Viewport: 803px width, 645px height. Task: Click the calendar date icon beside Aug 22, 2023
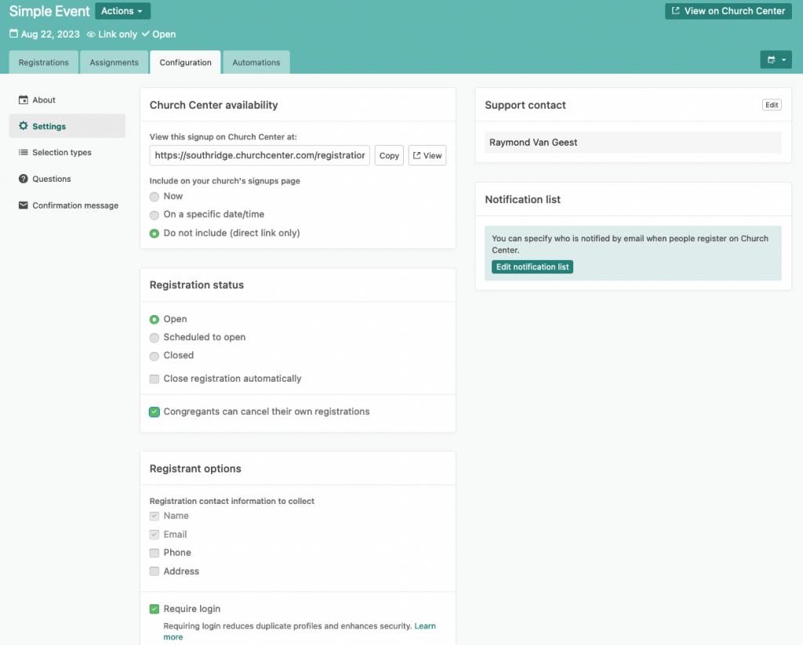[13, 34]
